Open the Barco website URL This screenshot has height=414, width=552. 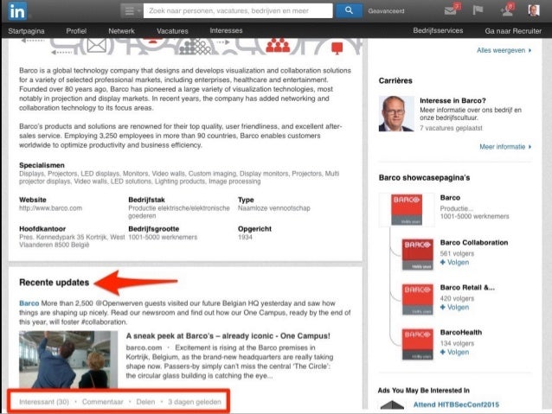(x=50, y=208)
